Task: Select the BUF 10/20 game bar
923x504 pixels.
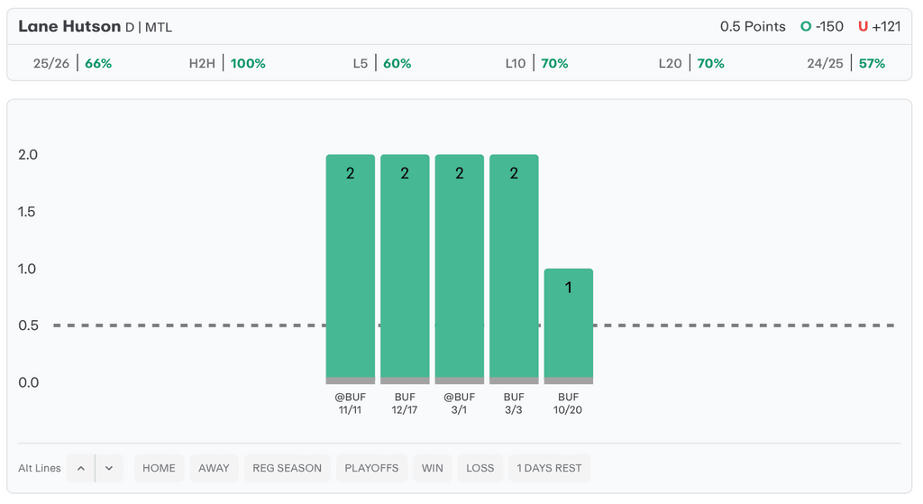Action: pos(568,325)
